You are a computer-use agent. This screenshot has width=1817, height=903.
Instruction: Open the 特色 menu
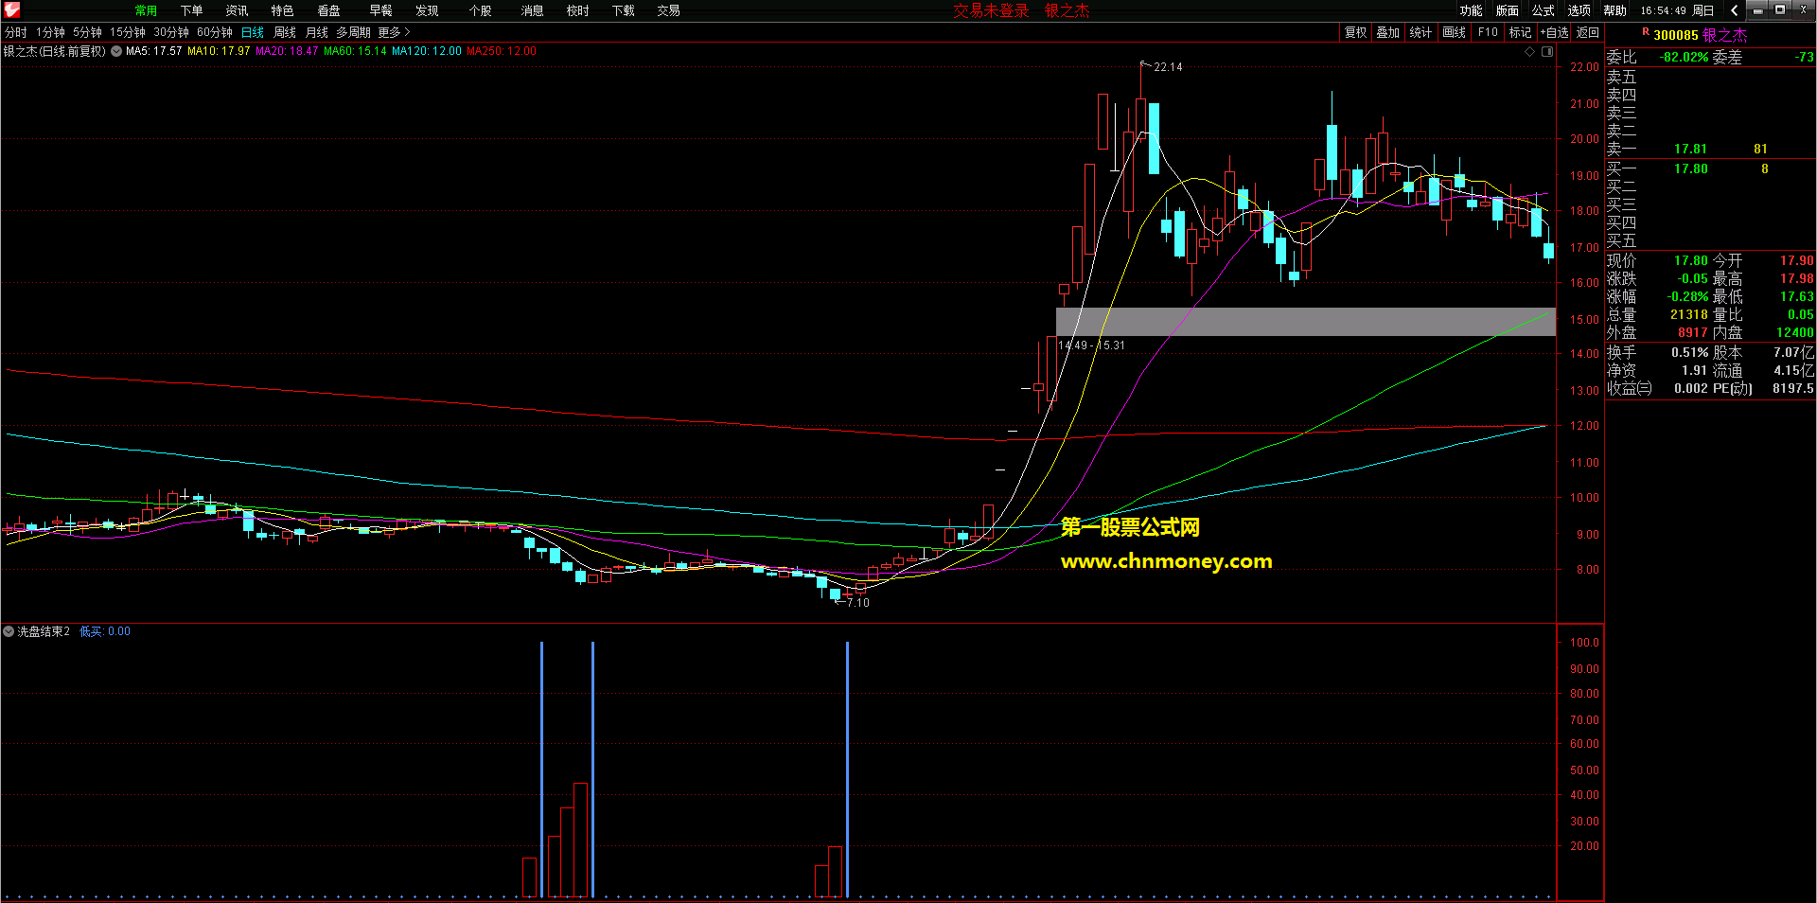point(282,10)
